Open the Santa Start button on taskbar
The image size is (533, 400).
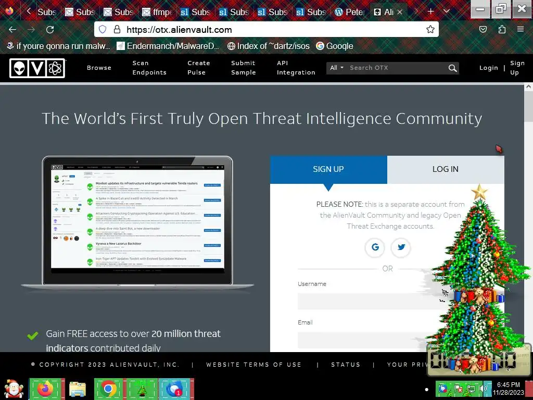[14, 389]
